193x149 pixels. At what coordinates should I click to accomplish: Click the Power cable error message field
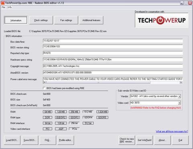113,79
